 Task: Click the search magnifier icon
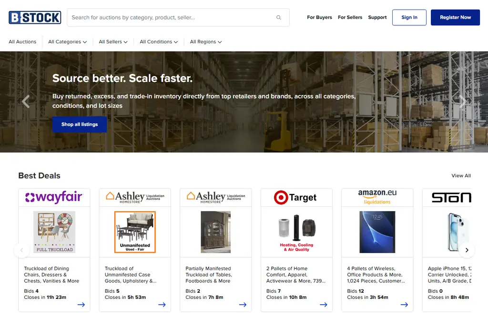[278, 18]
